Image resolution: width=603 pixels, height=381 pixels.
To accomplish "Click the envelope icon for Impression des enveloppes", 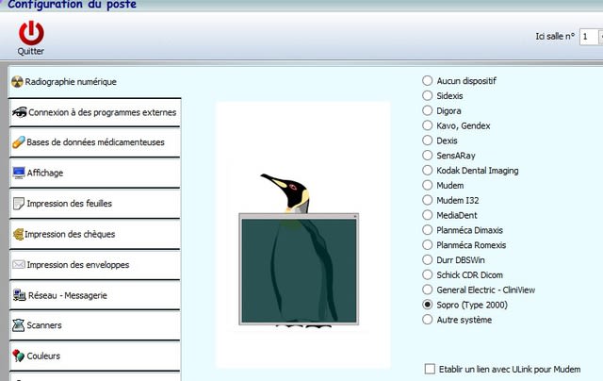I will point(19,264).
